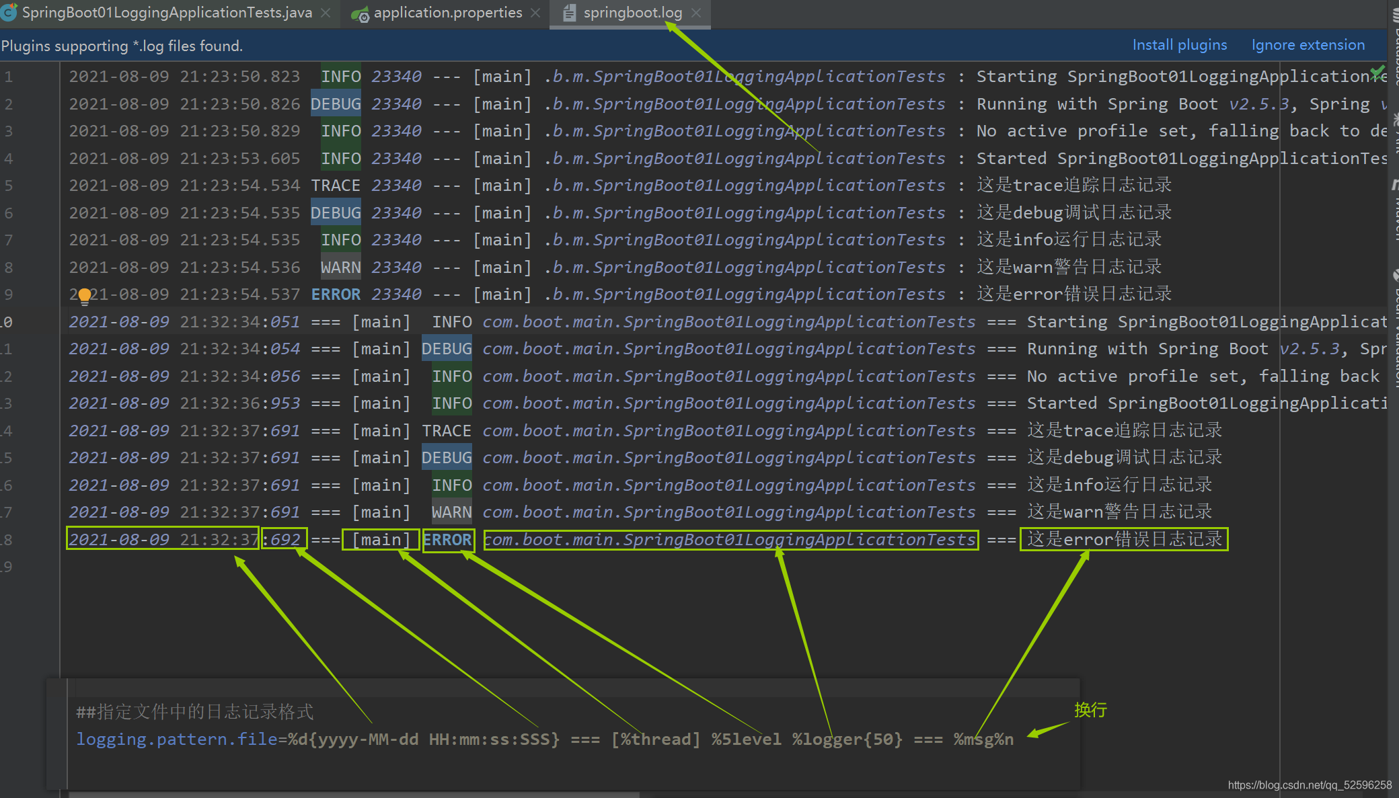Click the green checkmark inspection icon
The width and height of the screenshot is (1399, 798).
click(x=1377, y=72)
